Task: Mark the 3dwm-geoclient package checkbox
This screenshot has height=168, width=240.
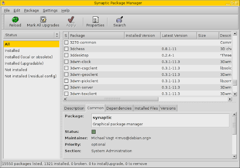Action: point(66,74)
